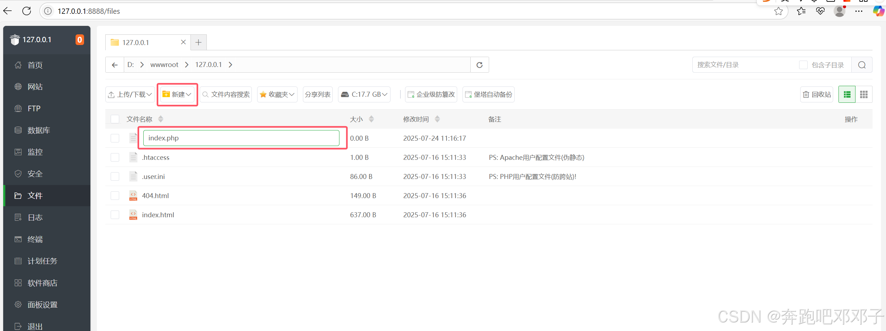Click the .user.ini file icon
Screen dimensions: 886x331
[133, 176]
